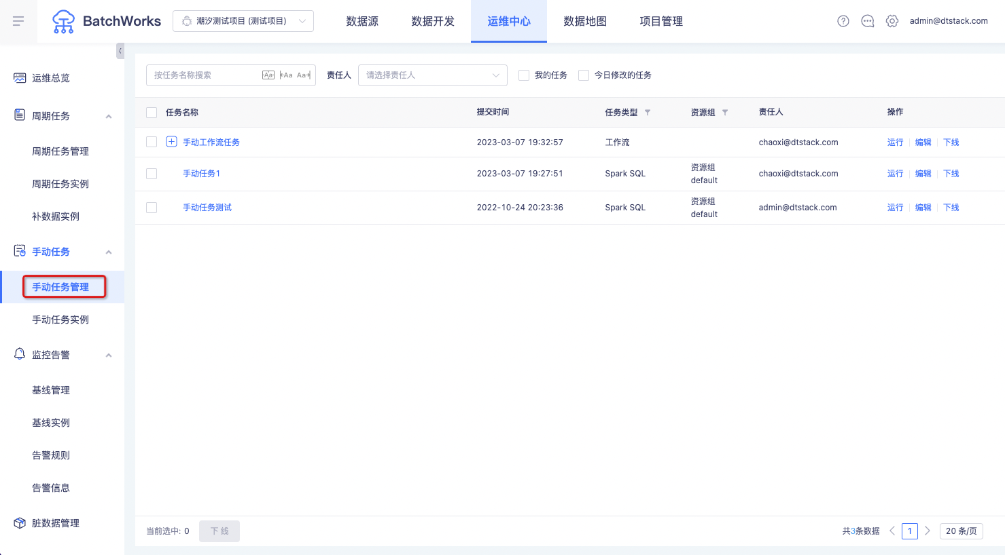
Task: Toggle the select-all header checkbox
Action: pyautogui.click(x=152, y=113)
